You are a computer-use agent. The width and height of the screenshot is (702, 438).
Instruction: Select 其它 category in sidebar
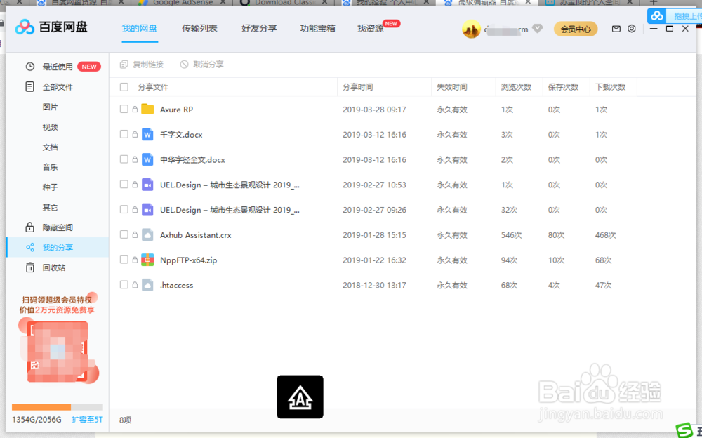pyautogui.click(x=50, y=207)
